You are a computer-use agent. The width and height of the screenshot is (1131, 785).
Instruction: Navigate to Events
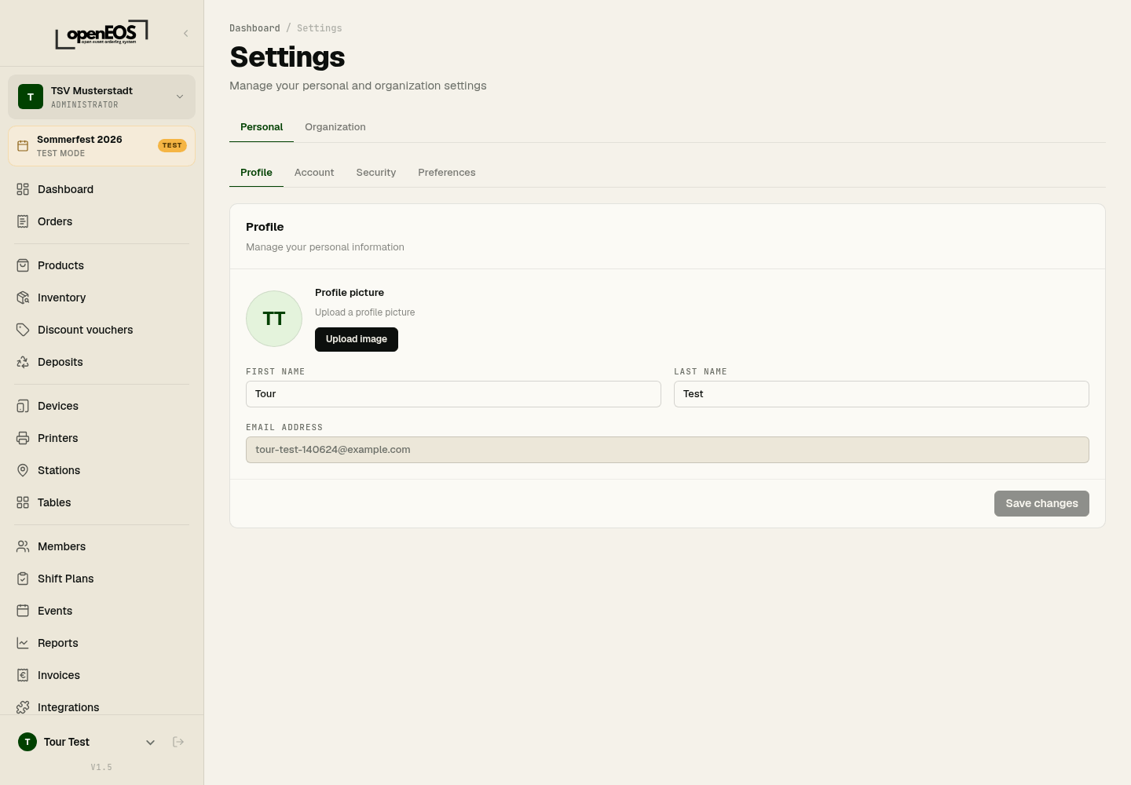coord(55,611)
